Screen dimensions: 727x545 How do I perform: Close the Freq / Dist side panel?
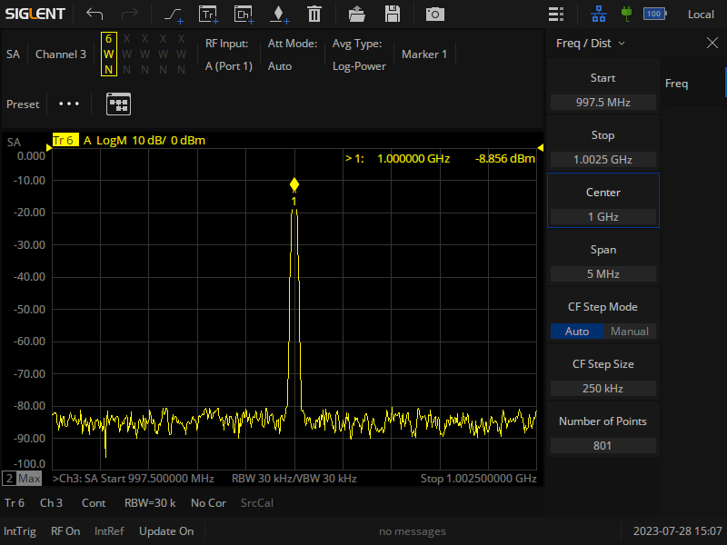coord(712,43)
